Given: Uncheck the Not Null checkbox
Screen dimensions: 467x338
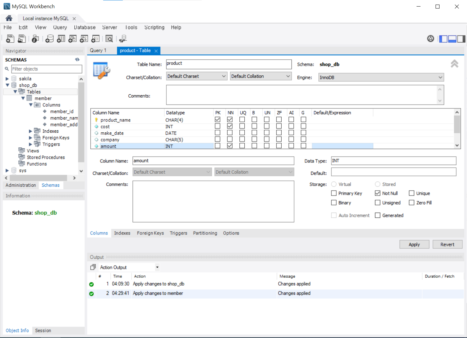Looking at the screenshot, I should pyautogui.click(x=378, y=193).
